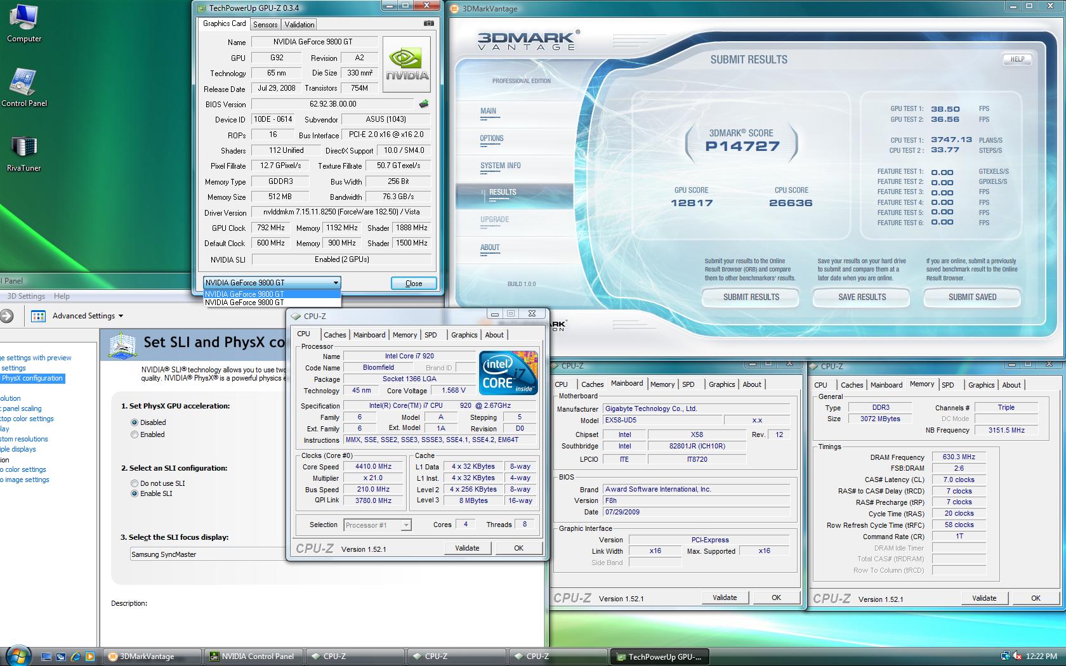Open the About tab in memory CPU-Z window
Viewport: 1066px width, 666px height.
coord(1011,385)
